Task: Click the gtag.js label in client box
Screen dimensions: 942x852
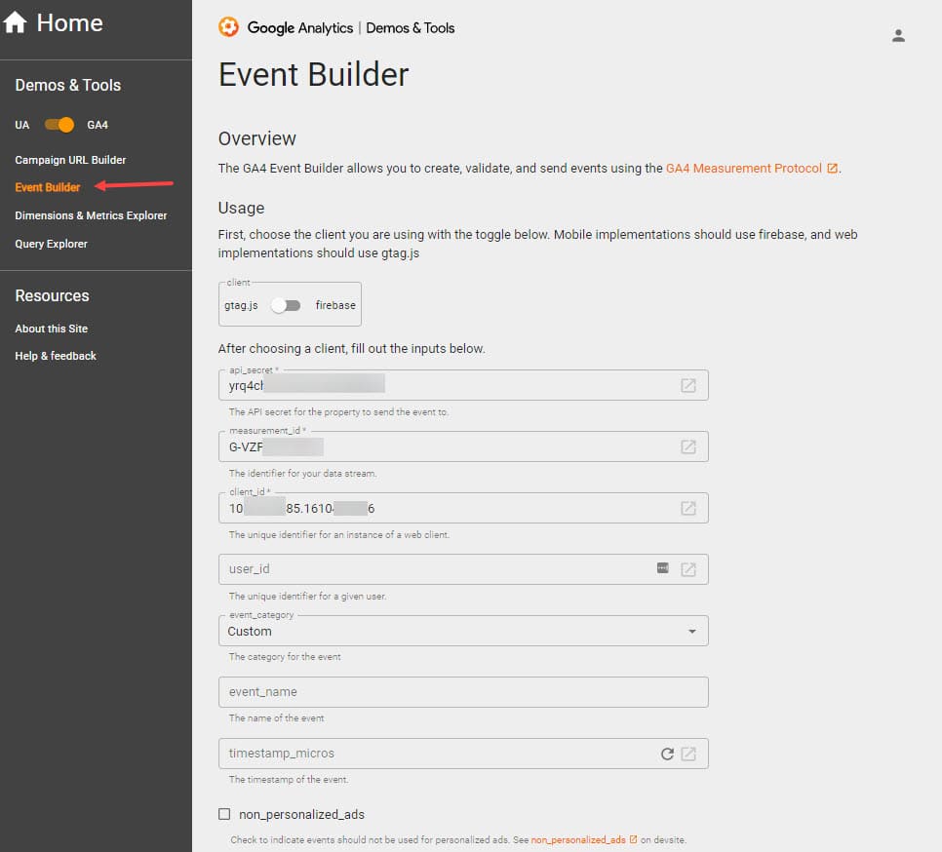Action: click(241, 306)
